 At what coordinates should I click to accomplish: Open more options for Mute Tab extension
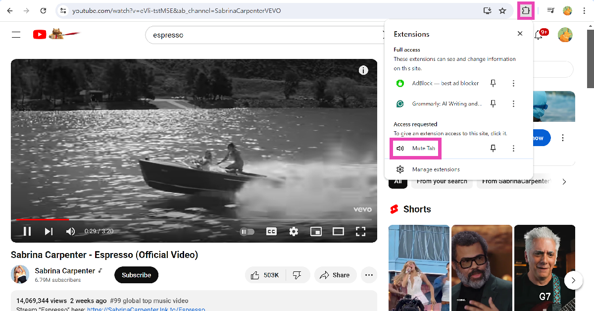pos(513,148)
